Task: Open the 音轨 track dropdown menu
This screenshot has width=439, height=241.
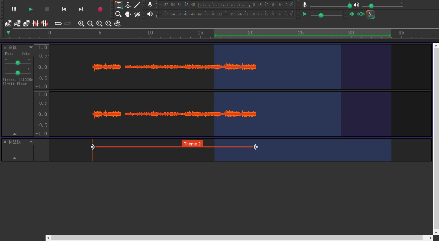Action: click(31, 47)
